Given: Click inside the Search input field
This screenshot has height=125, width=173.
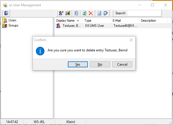Looking at the screenshot, I should [x=144, y=13].
